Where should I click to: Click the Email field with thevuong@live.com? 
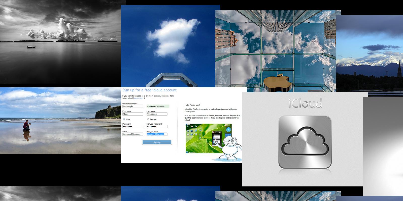tap(133, 134)
